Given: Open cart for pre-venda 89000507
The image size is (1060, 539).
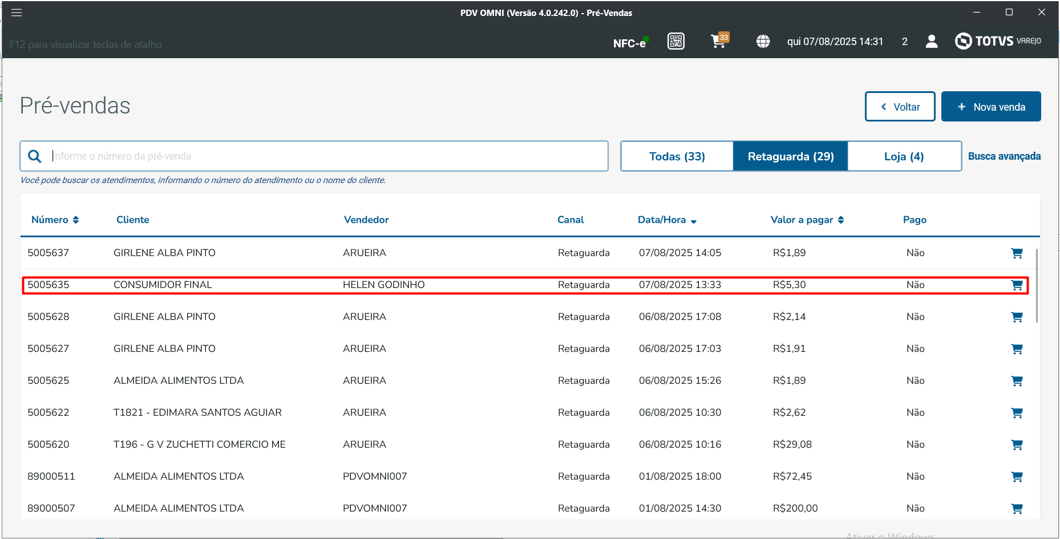Looking at the screenshot, I should click(1017, 509).
